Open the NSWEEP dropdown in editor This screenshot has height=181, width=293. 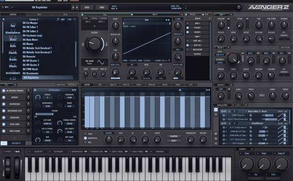point(109,133)
